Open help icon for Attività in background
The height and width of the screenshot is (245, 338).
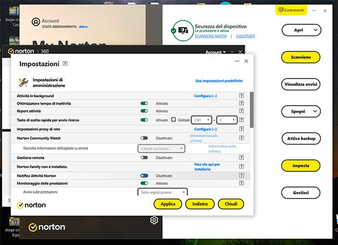coord(242,96)
